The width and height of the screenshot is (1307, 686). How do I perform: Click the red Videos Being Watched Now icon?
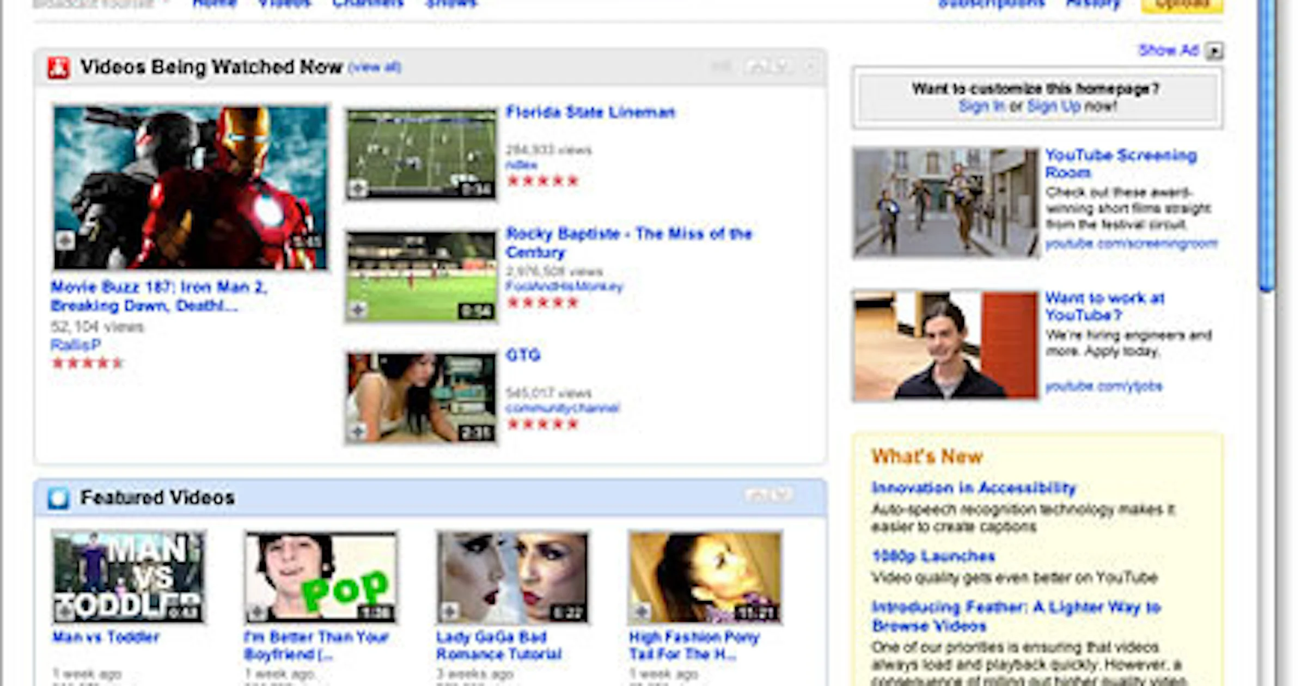click(58, 68)
